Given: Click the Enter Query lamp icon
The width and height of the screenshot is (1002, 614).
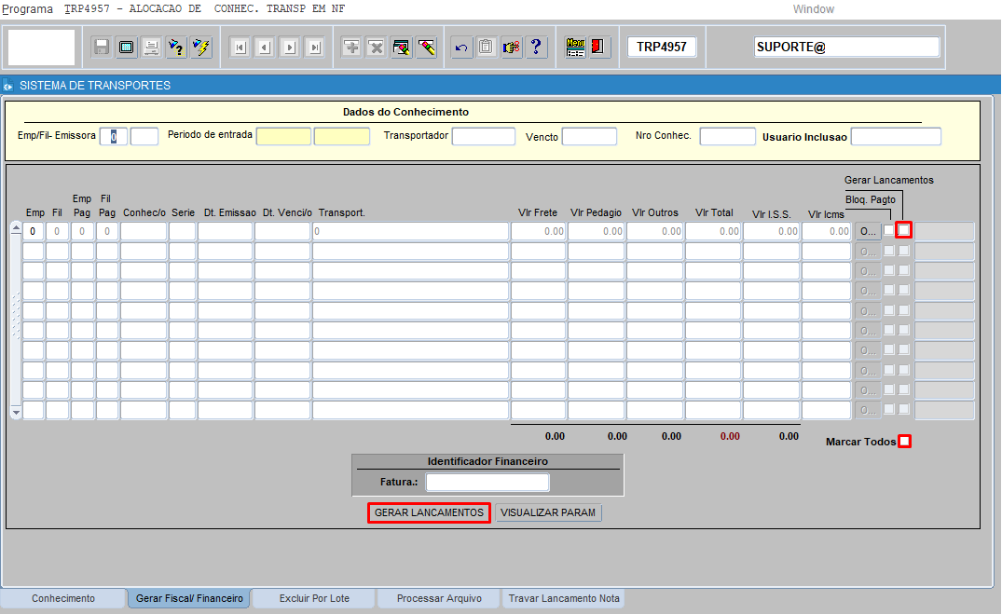Looking at the screenshot, I should [176, 48].
